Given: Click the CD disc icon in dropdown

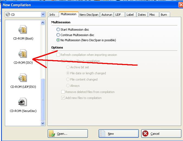Looking at the screenshot, I should click(8, 15).
